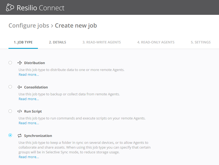This screenshot has height=165, width=219.
Task: Open the Read-Only Agents tab
Action: click(156, 42)
